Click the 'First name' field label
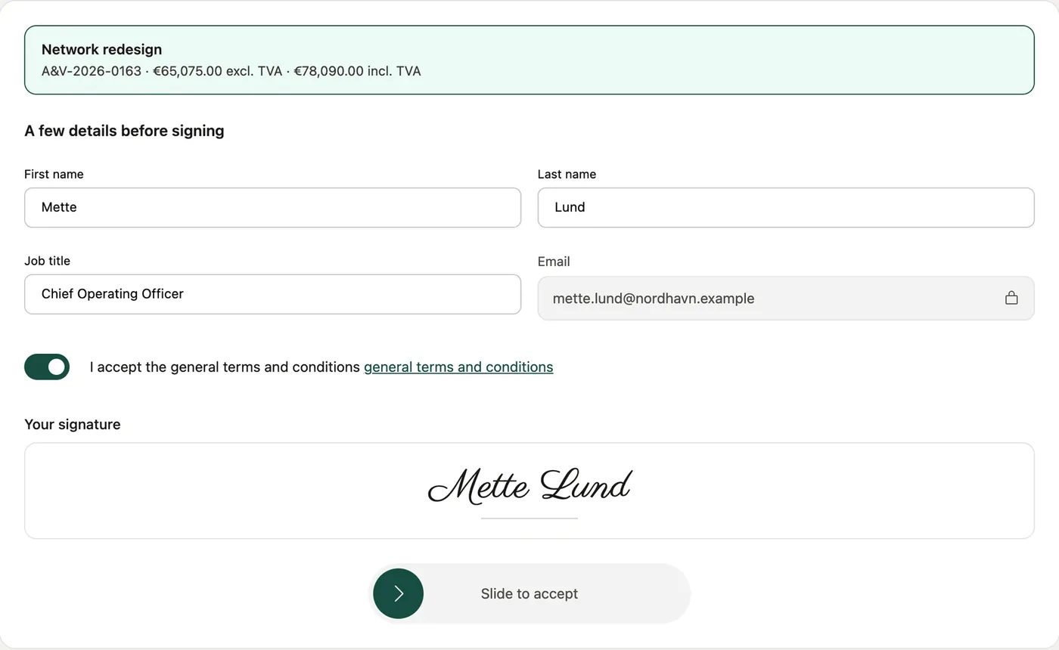Screen dimensions: 1059x650 point(54,174)
